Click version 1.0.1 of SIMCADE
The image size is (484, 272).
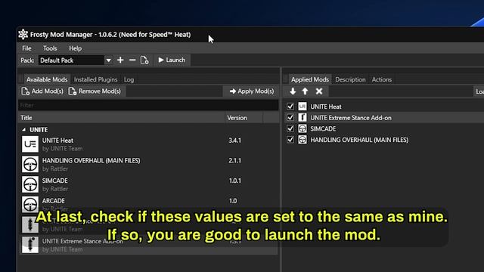[234, 181]
